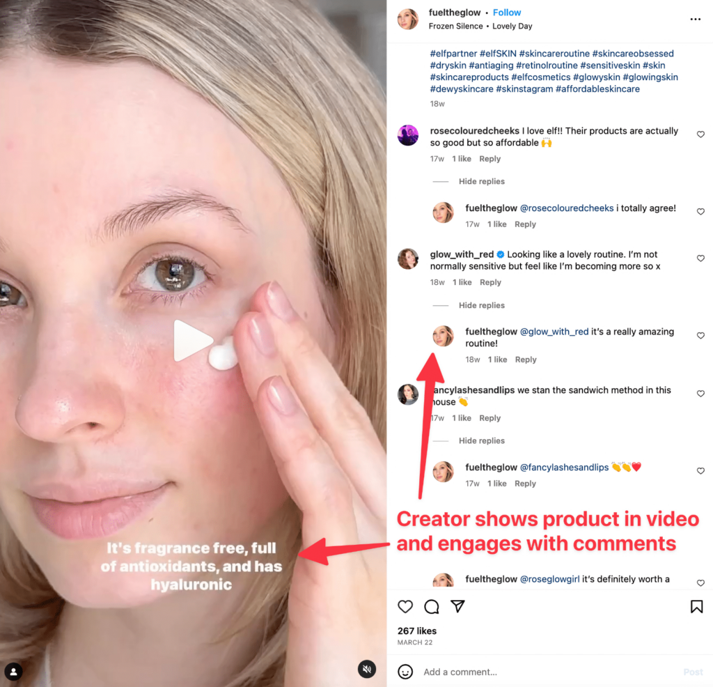Show tagged people icon on video
The image size is (713, 687).
point(14,672)
